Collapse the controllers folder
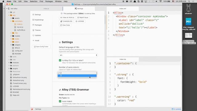Screen dimensions: 197x111 tap(11, 21)
